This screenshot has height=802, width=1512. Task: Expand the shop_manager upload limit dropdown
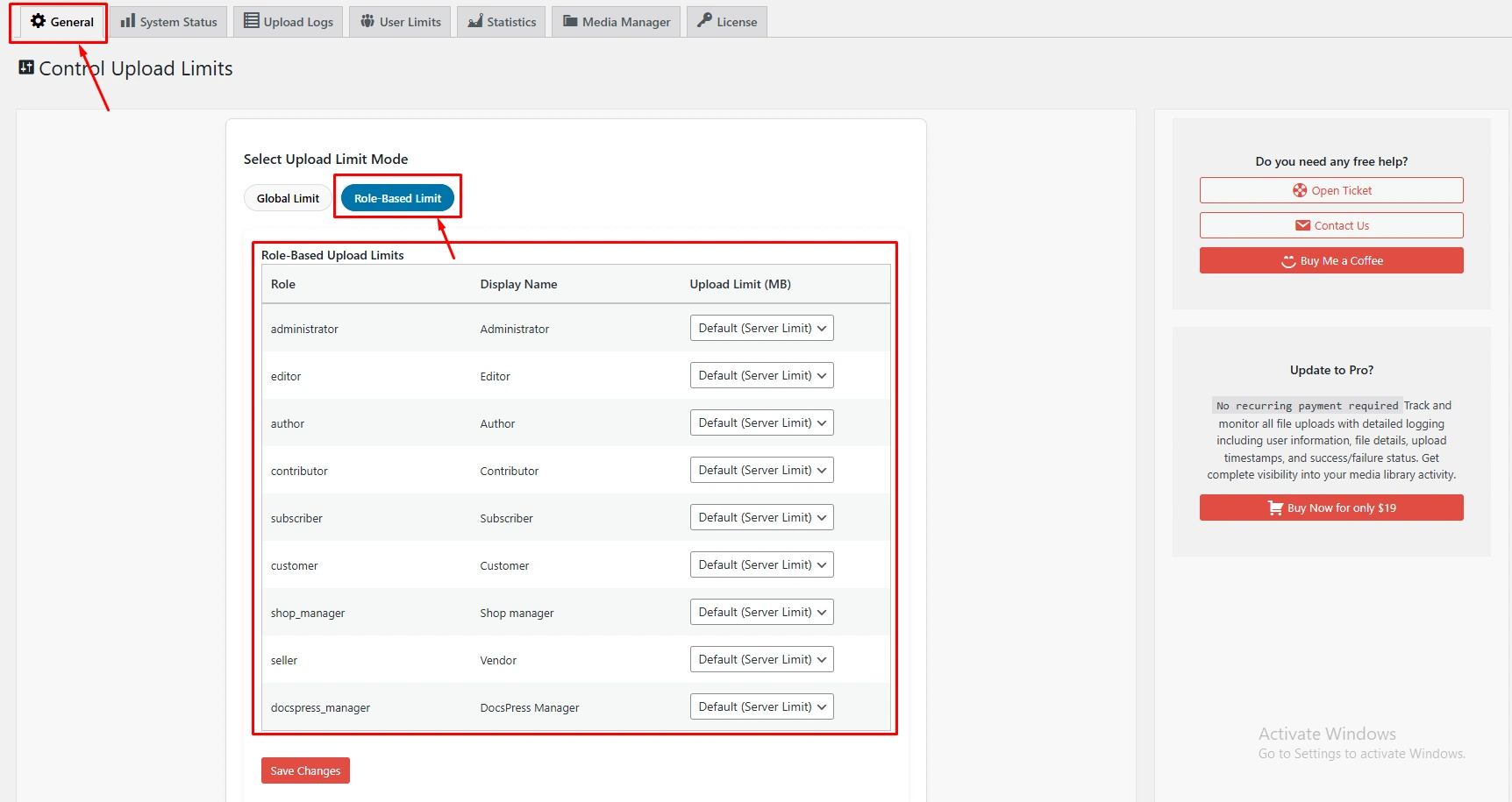[761, 612]
